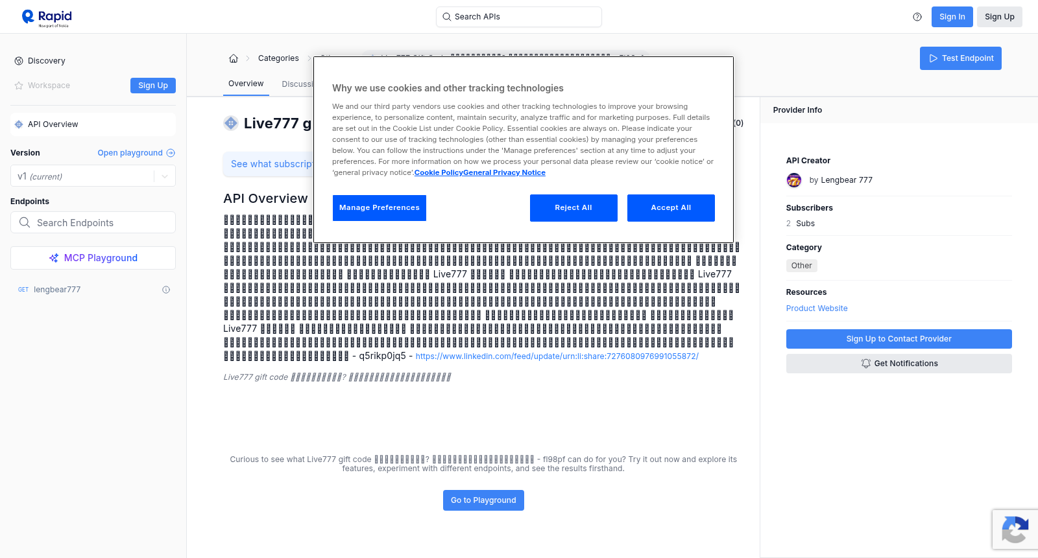Click Get Notifications
Viewport: 1038px width, 558px height.
899,364
